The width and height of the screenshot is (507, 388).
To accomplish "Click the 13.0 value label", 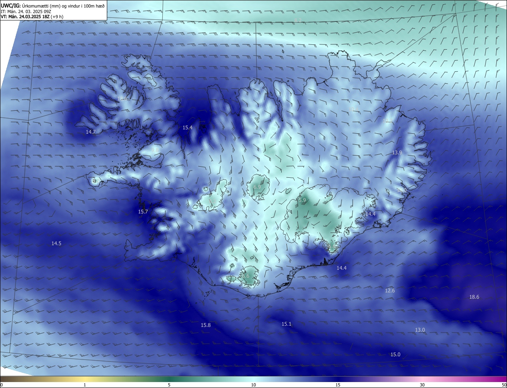I will 420,330.
